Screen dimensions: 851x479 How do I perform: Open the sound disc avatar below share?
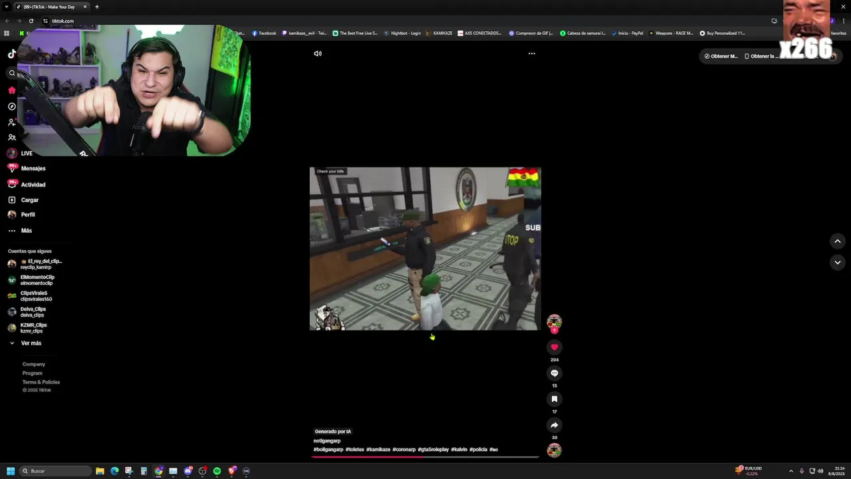(x=554, y=450)
